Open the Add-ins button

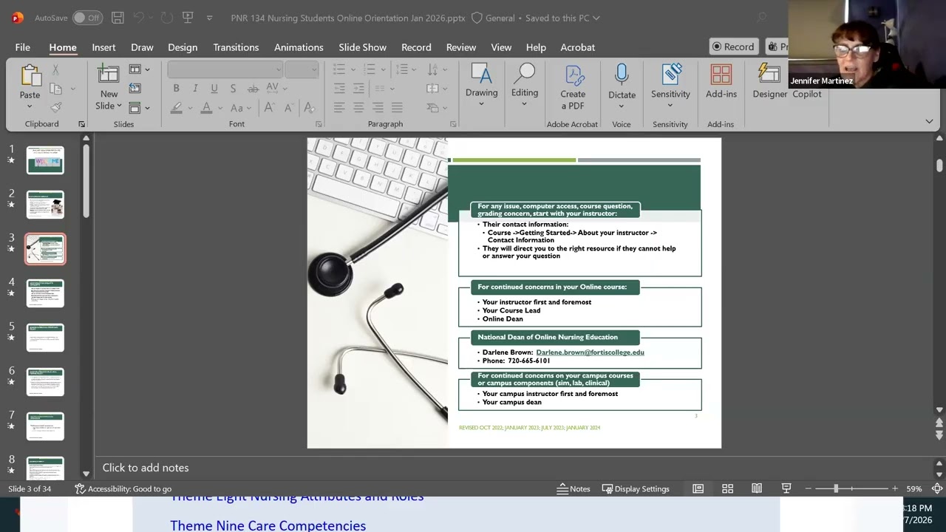tap(721, 81)
